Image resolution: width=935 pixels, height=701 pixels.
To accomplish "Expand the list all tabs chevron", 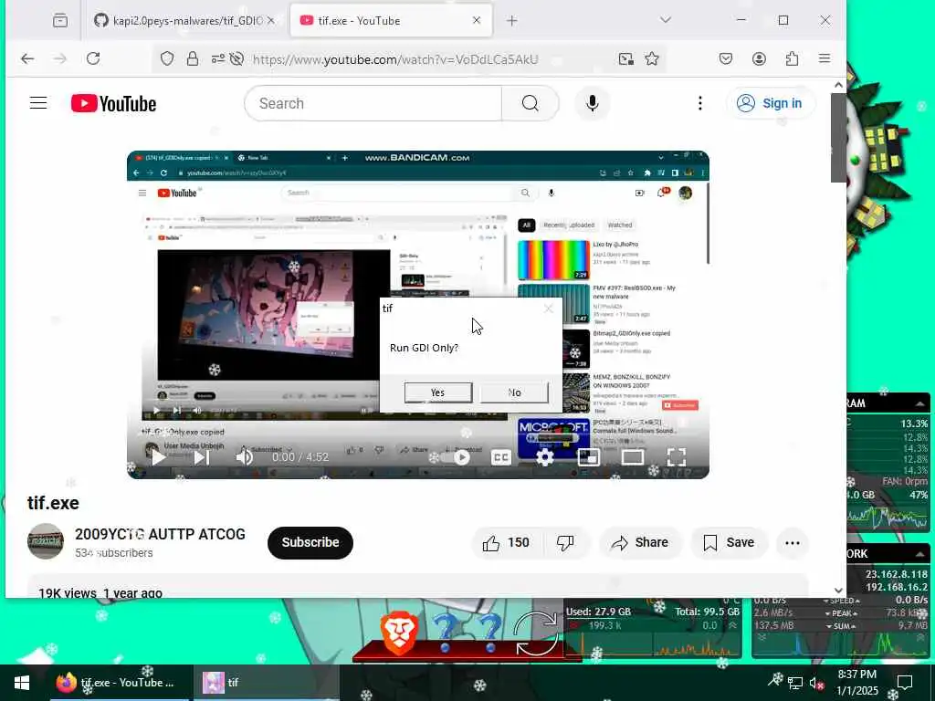I will [666, 20].
